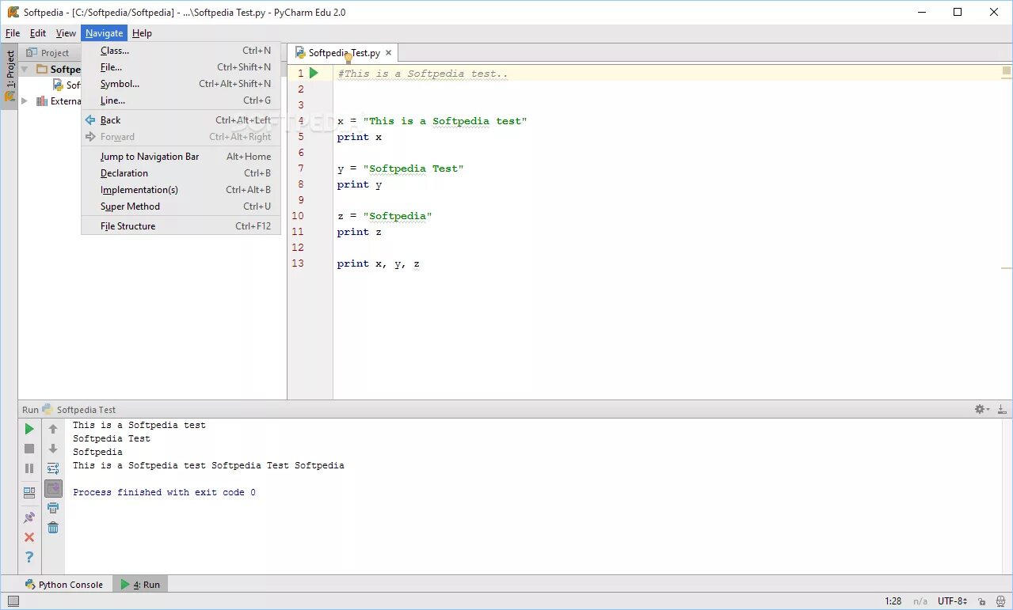Choose Class... in Navigate menu
Image resolution: width=1013 pixels, height=610 pixels.
(181, 51)
